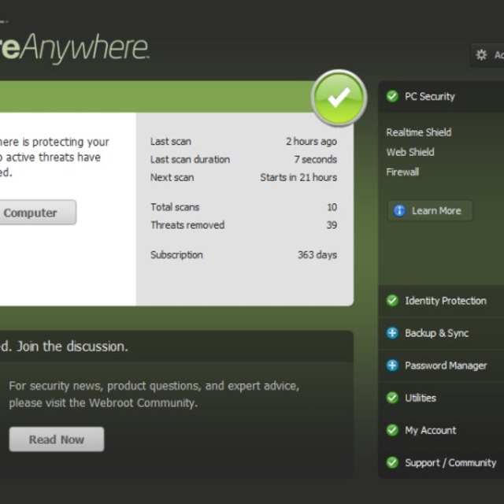The width and height of the screenshot is (504, 504).
Task: Click the Threats removed count row
Action: point(243,225)
